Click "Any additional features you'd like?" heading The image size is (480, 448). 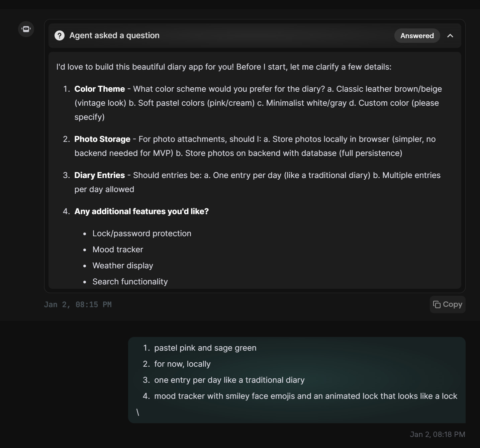pyautogui.click(x=141, y=211)
